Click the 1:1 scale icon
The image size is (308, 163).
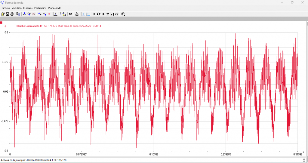pos(70,14)
